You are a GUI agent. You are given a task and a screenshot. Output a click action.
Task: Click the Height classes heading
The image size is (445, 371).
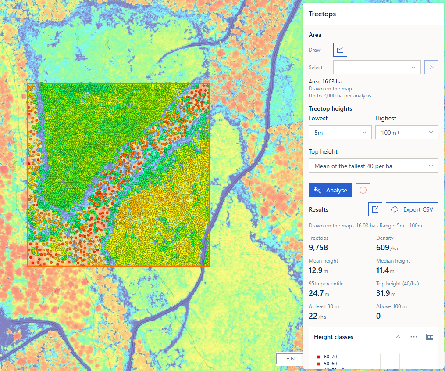click(x=334, y=337)
